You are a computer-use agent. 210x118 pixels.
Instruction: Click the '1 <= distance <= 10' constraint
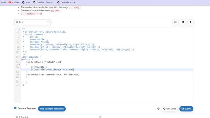[31, 14]
